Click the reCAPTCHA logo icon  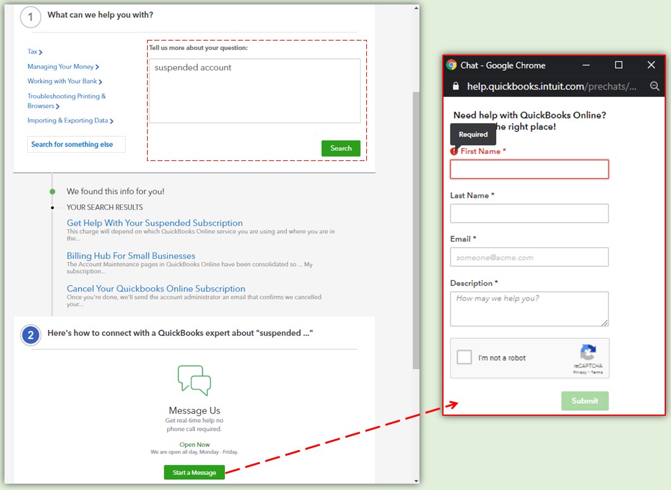pos(588,352)
